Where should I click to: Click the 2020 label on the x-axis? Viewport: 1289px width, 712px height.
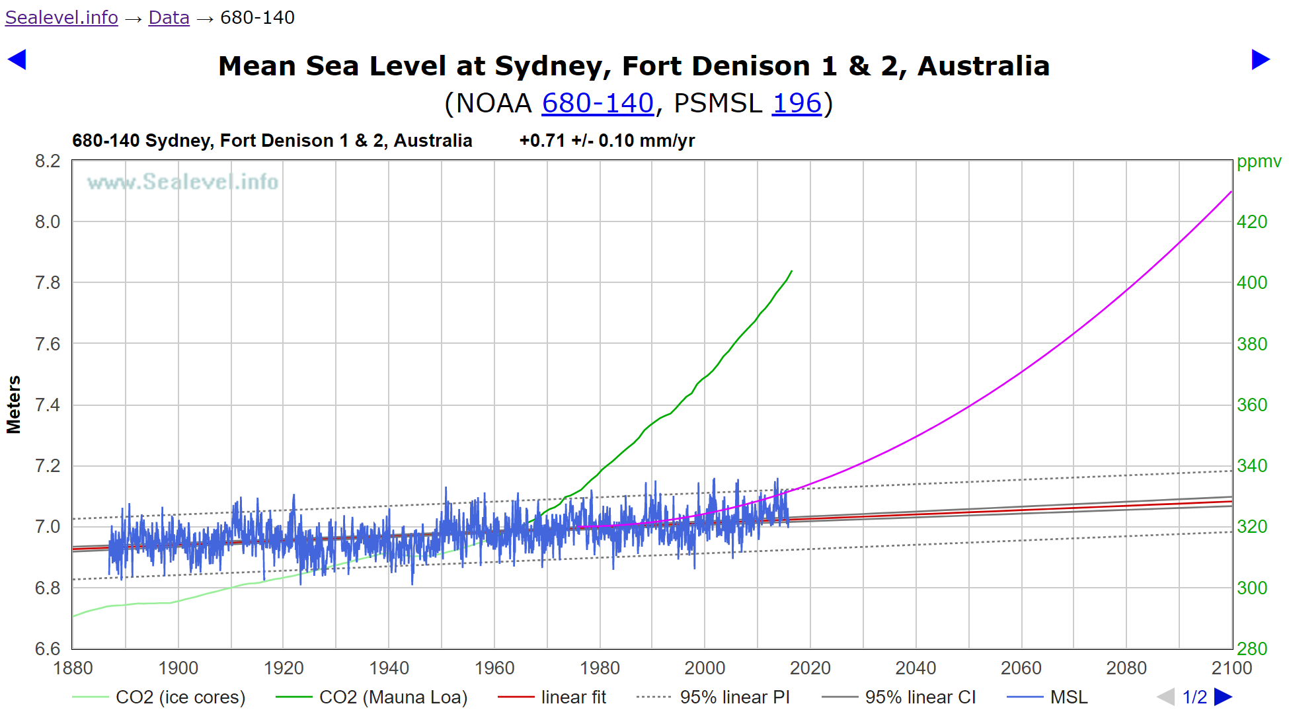click(x=810, y=668)
